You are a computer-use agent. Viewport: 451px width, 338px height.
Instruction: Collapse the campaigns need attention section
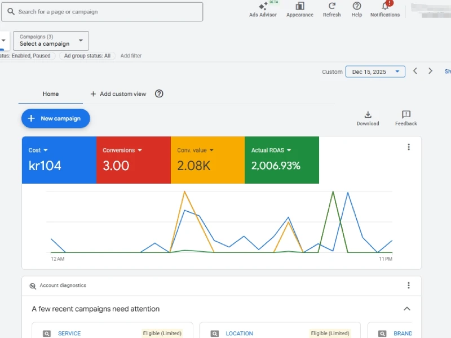point(406,309)
